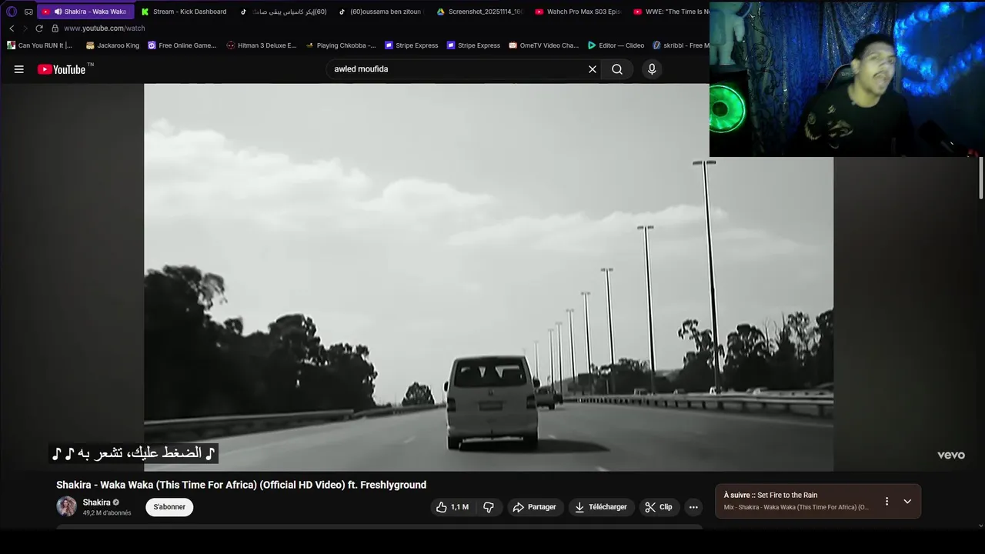Switch to Shakira - Waka Waka tab

tap(86, 12)
